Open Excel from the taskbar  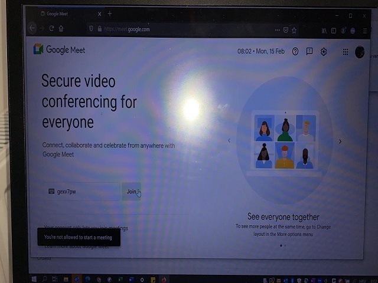pos(120,279)
